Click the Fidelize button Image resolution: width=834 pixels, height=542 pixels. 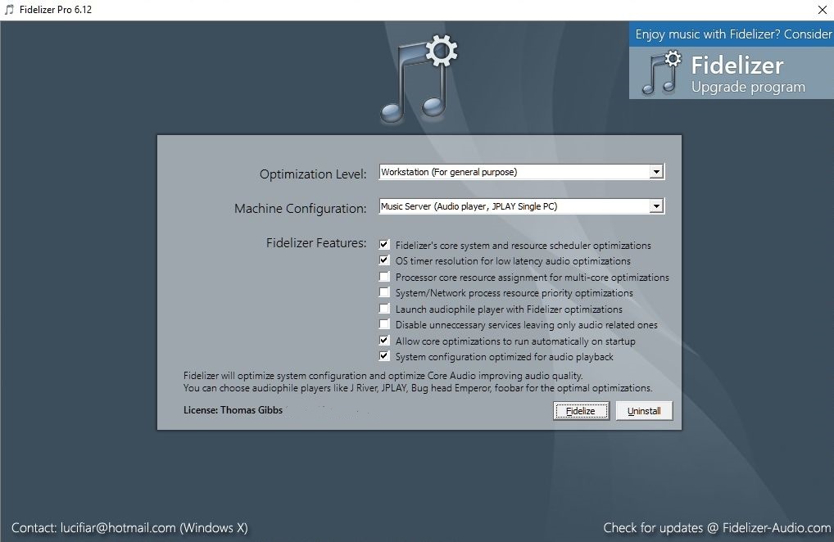581,411
